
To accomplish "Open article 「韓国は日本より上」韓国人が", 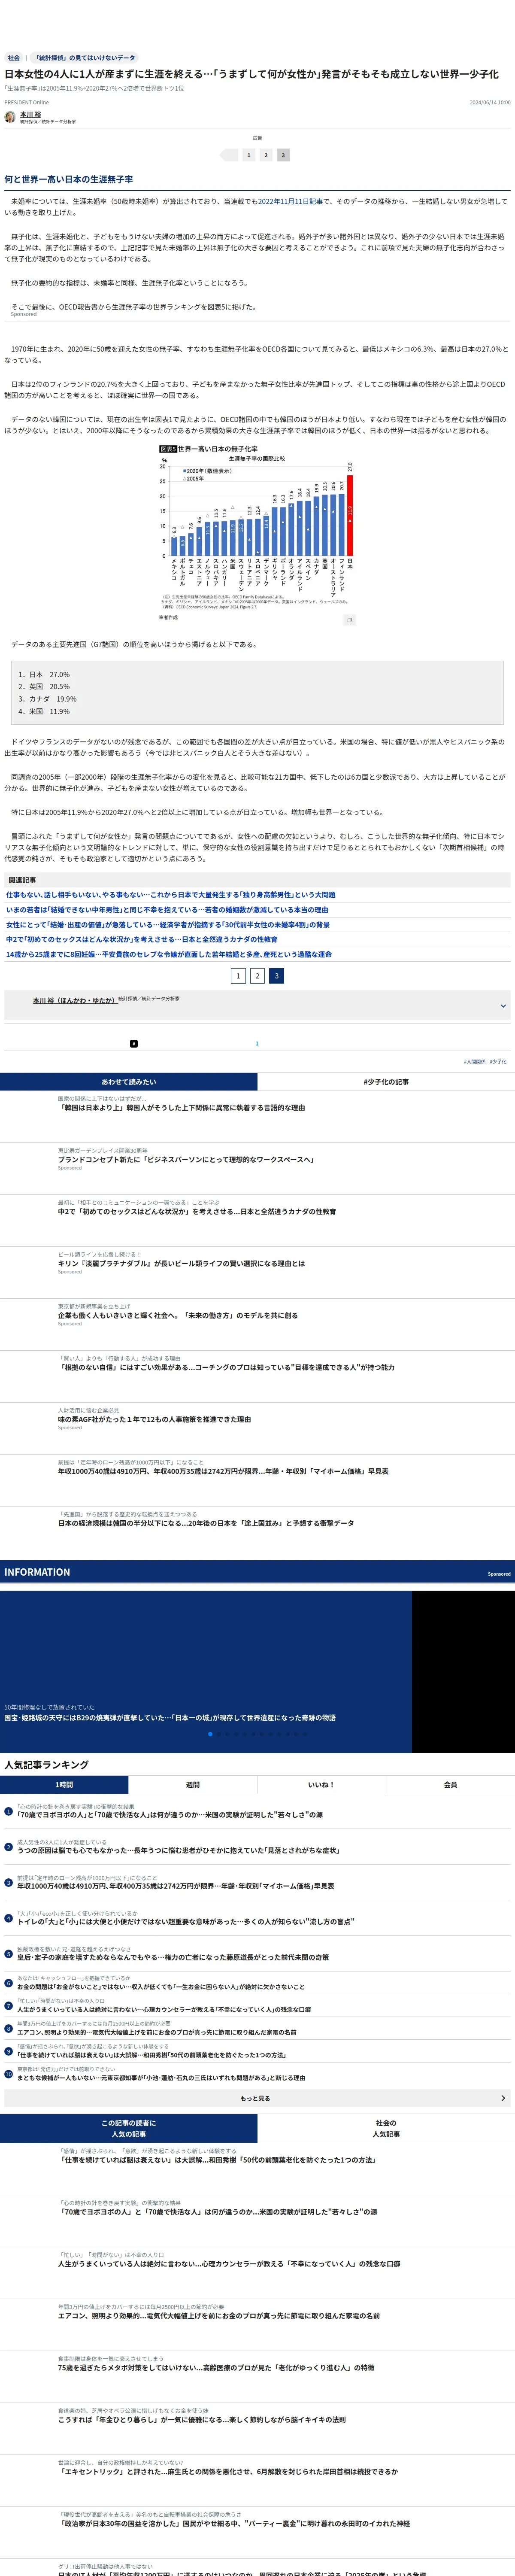I will [181, 1108].
